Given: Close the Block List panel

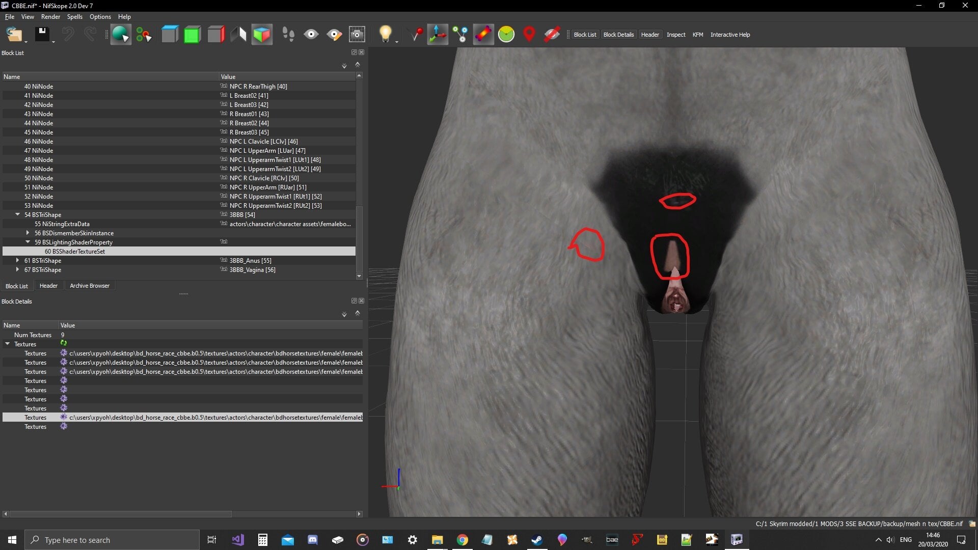Looking at the screenshot, I should coord(362,52).
